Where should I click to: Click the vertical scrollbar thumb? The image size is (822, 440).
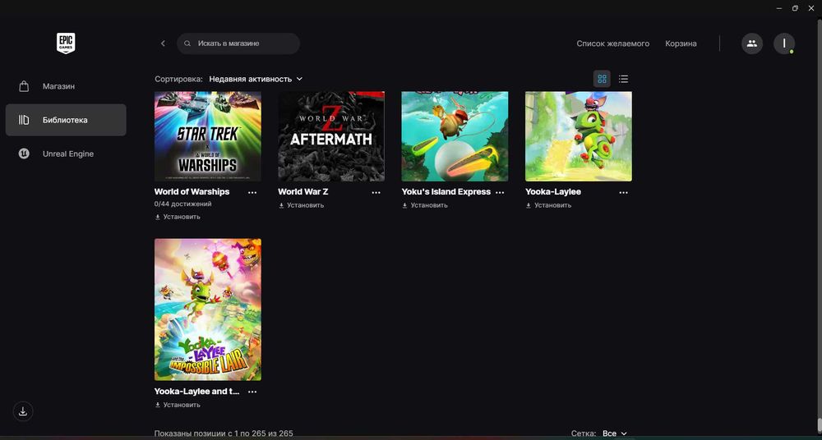coord(819,424)
